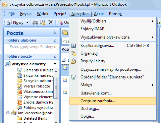Click the Książka adresowa book icon
This screenshot has height=123, width=161.
[x=73, y=46]
